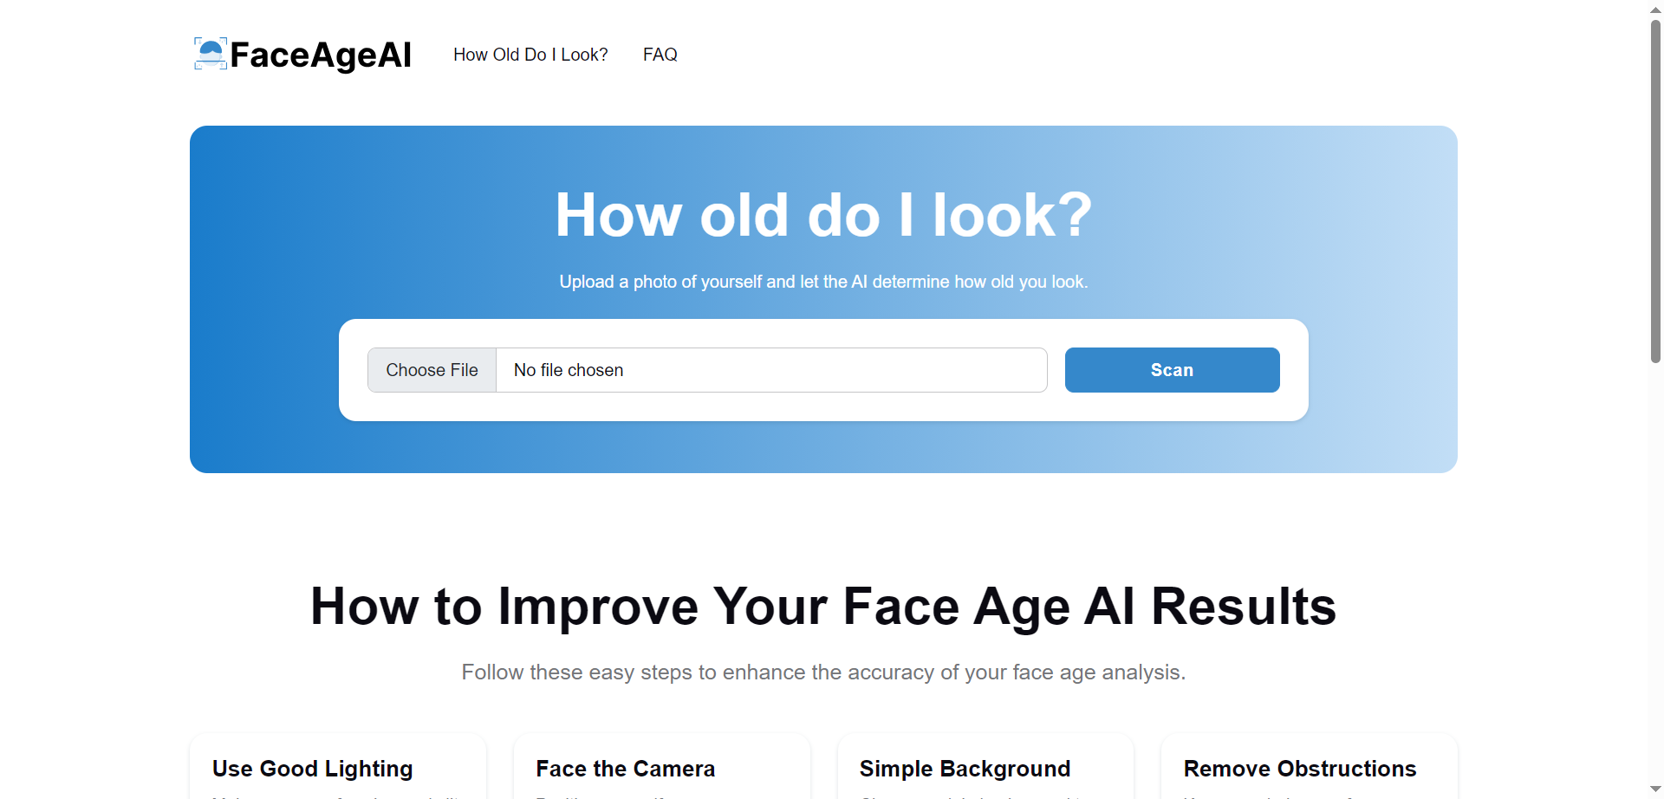Click the FaceAgeAI face-scan logo icon

point(211,54)
